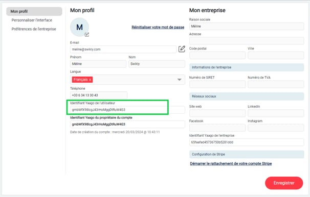
Task: Focus the Nom input field
Action: click(x=157, y=64)
